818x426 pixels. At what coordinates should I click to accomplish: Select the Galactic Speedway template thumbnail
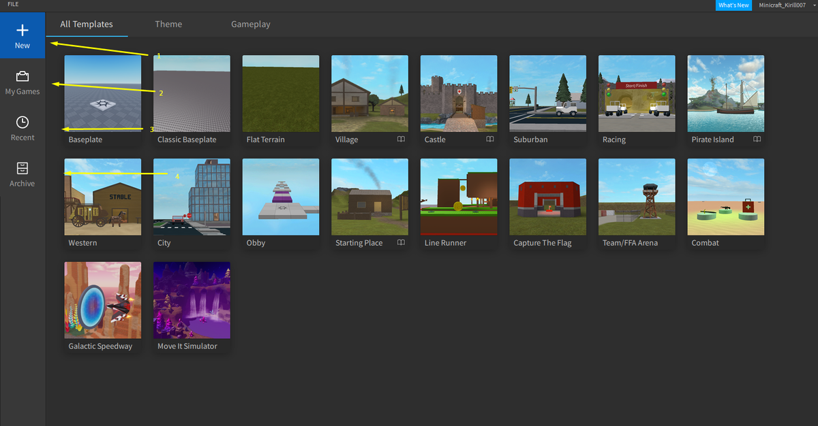[x=103, y=300]
